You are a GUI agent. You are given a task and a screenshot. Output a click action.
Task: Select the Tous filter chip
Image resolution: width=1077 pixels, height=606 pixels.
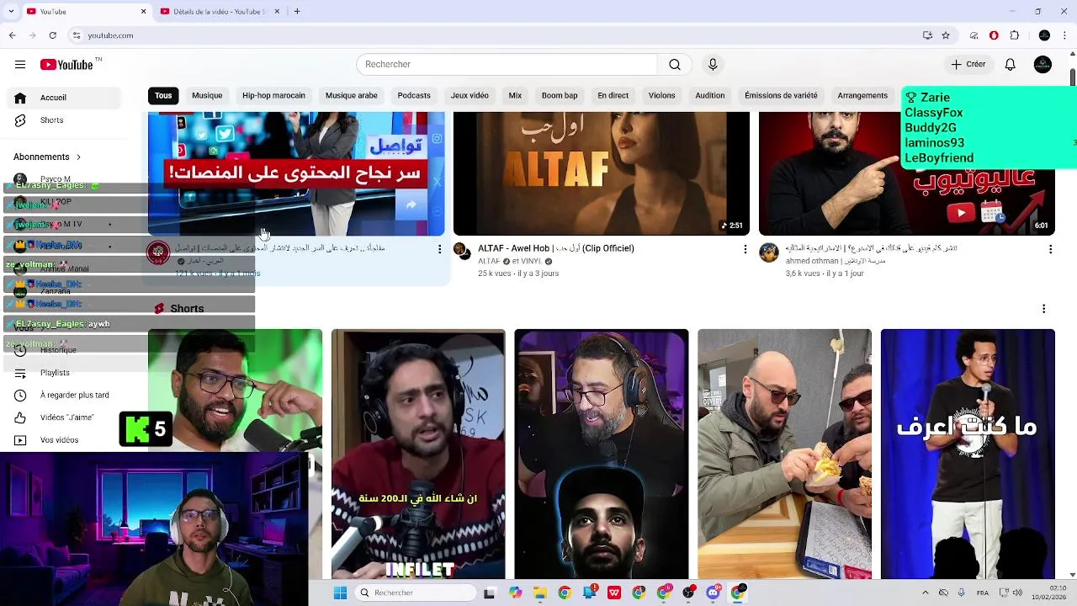pos(163,96)
